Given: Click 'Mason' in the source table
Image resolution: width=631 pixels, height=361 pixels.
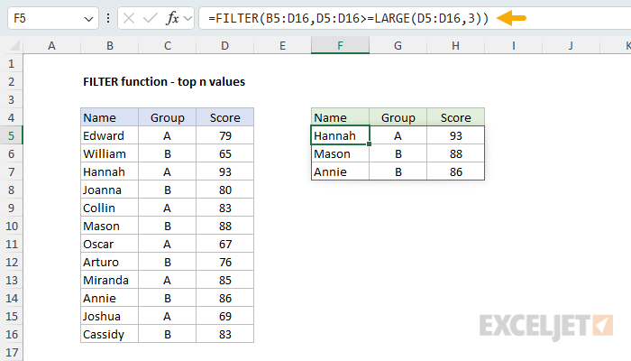Looking at the screenshot, I should [109, 226].
